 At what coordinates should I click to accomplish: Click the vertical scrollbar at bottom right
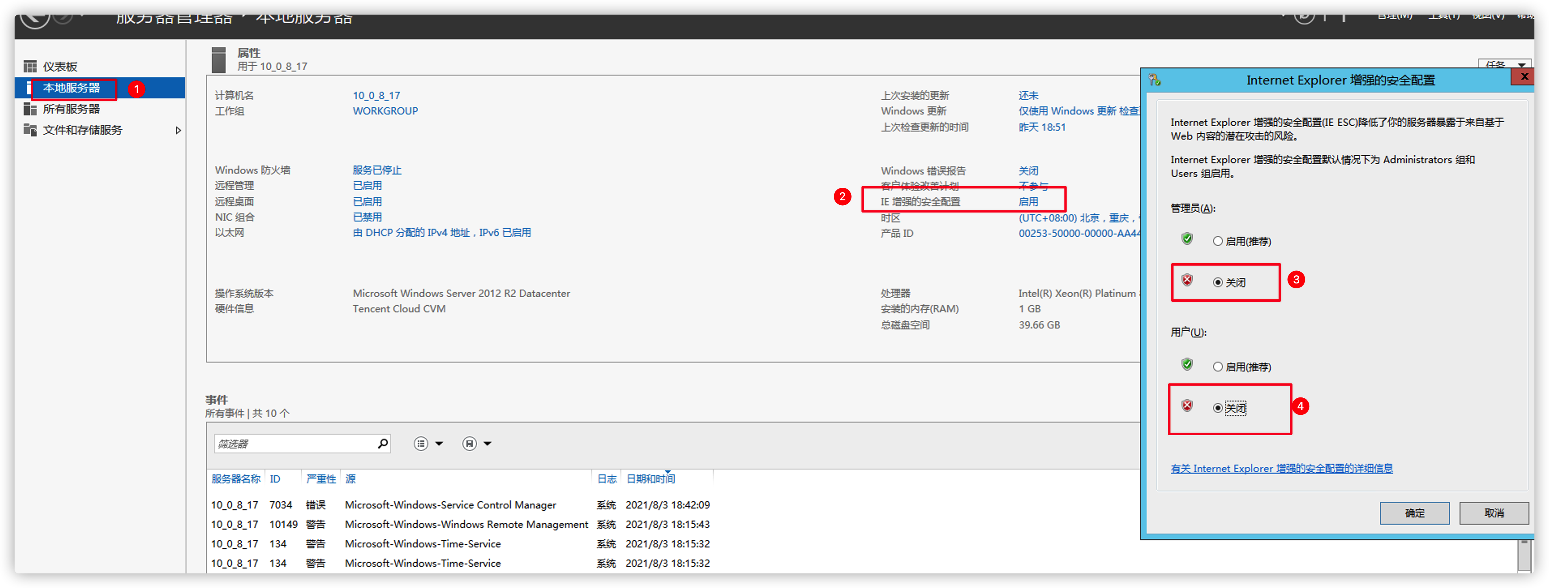click(1524, 556)
